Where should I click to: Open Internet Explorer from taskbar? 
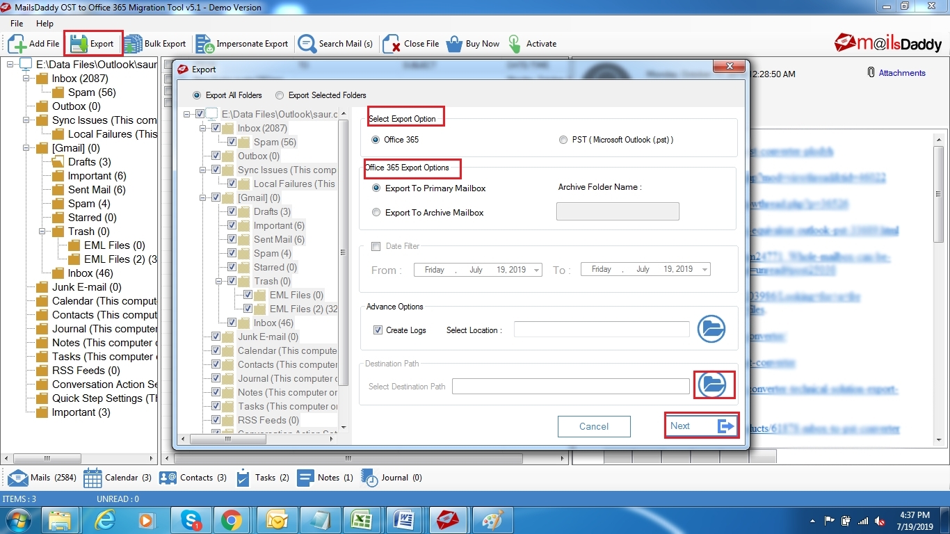click(x=105, y=520)
